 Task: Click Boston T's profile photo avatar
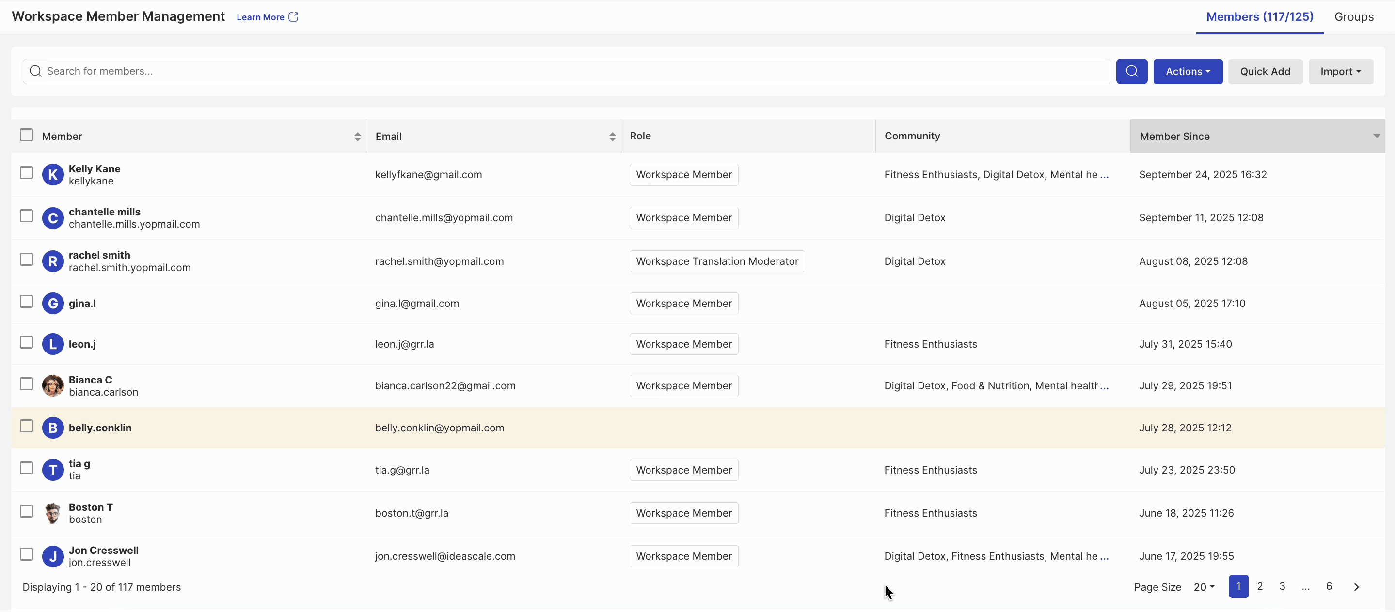52,512
